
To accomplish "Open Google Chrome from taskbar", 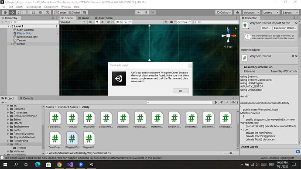I will 59,165.
